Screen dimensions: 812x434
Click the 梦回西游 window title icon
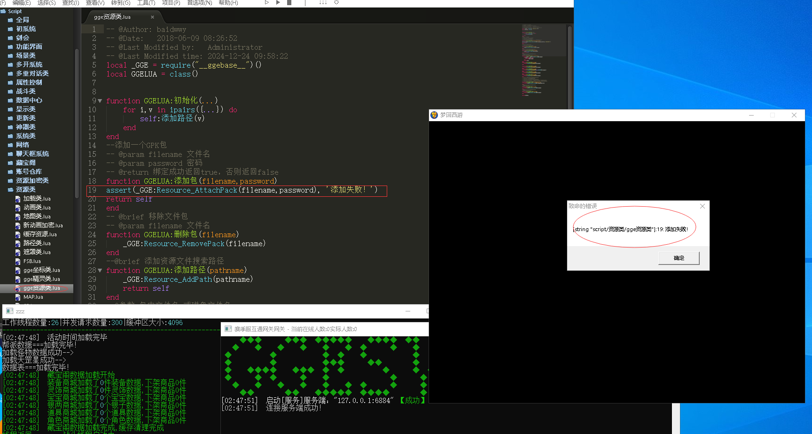click(x=434, y=115)
